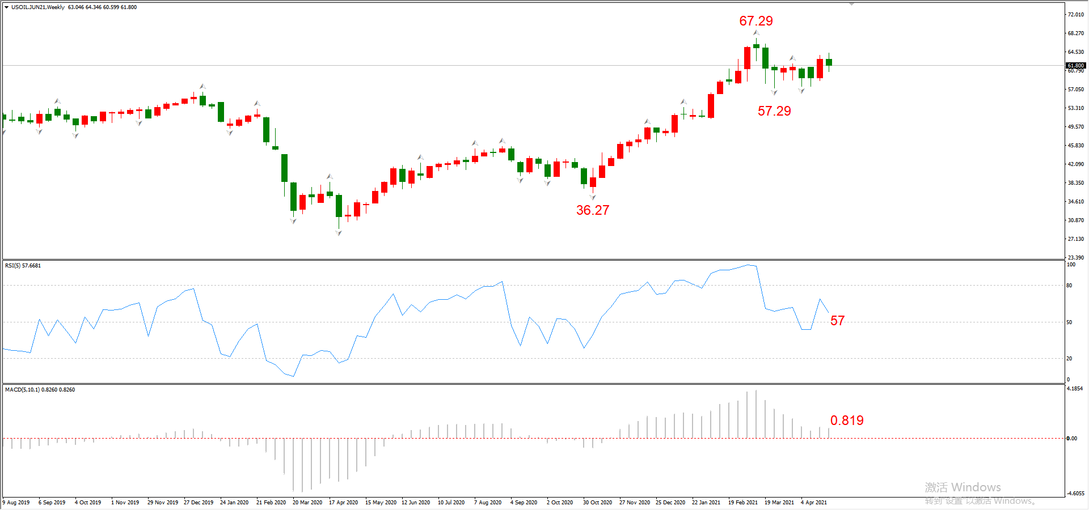Click the 20 Mar 2020 date on the time axis
1089x510 pixels.
[x=307, y=503]
